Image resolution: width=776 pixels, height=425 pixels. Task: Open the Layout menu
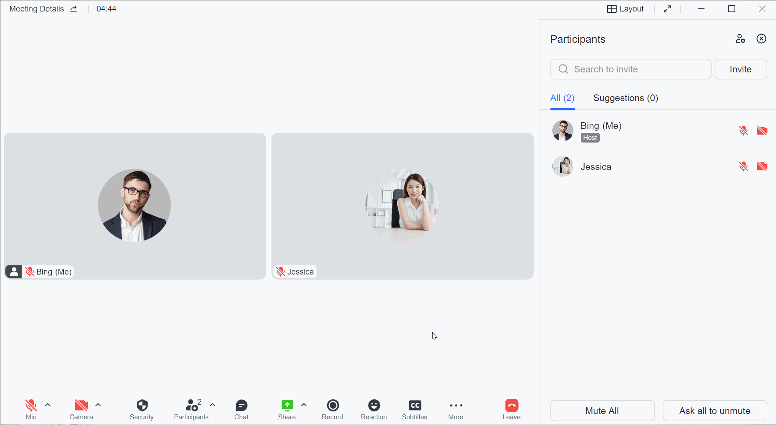tap(625, 8)
